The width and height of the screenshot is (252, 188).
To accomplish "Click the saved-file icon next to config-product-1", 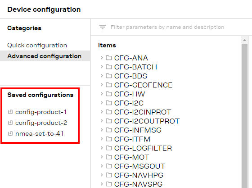I will click(10, 112).
